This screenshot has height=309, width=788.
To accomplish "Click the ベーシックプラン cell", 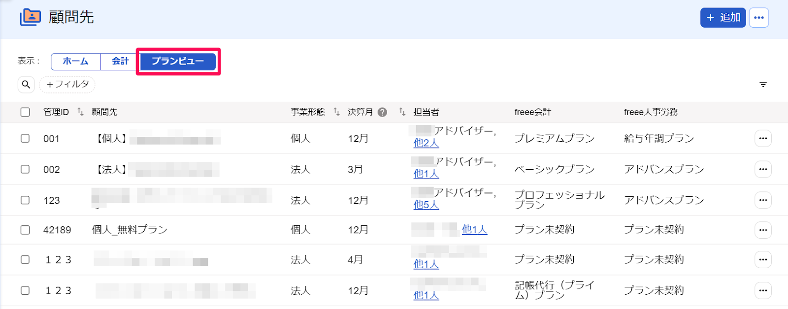I will [x=555, y=169].
